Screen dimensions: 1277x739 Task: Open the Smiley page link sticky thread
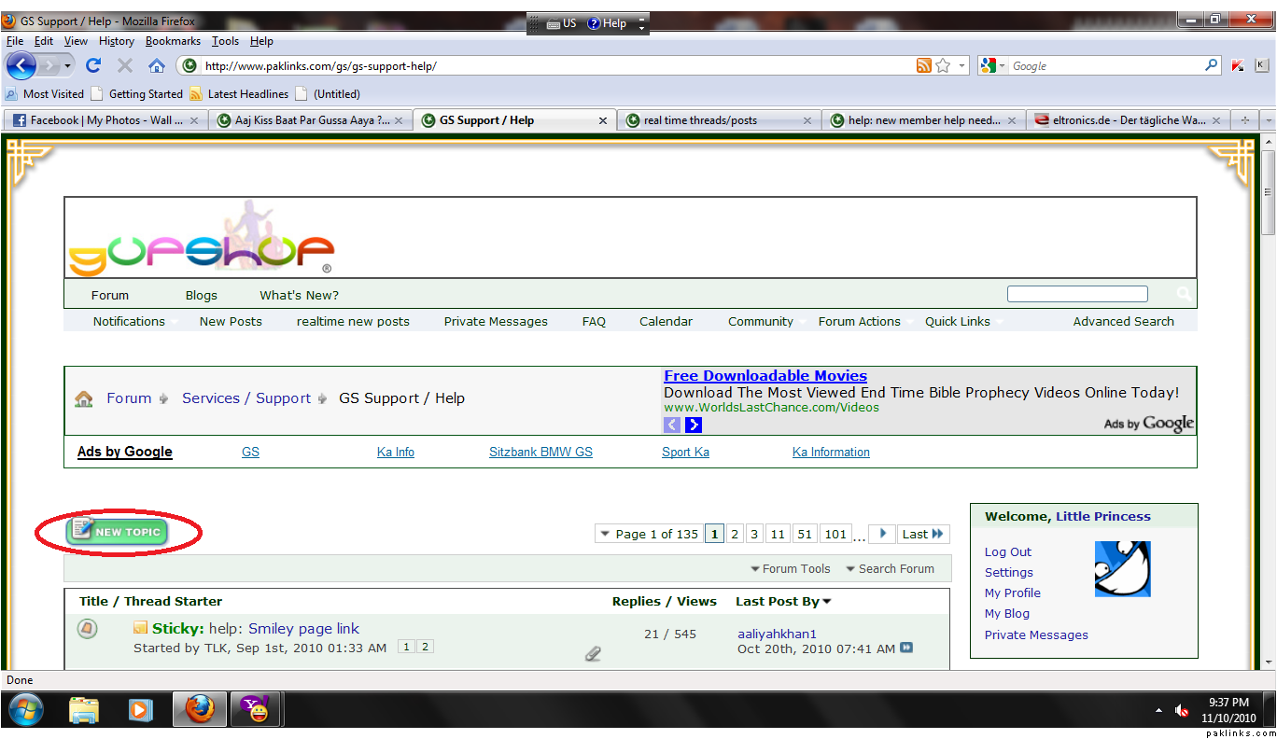click(x=303, y=629)
